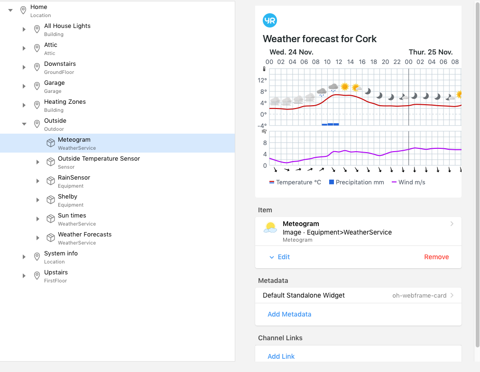Click the RainSensor cube icon

pyautogui.click(x=51, y=181)
